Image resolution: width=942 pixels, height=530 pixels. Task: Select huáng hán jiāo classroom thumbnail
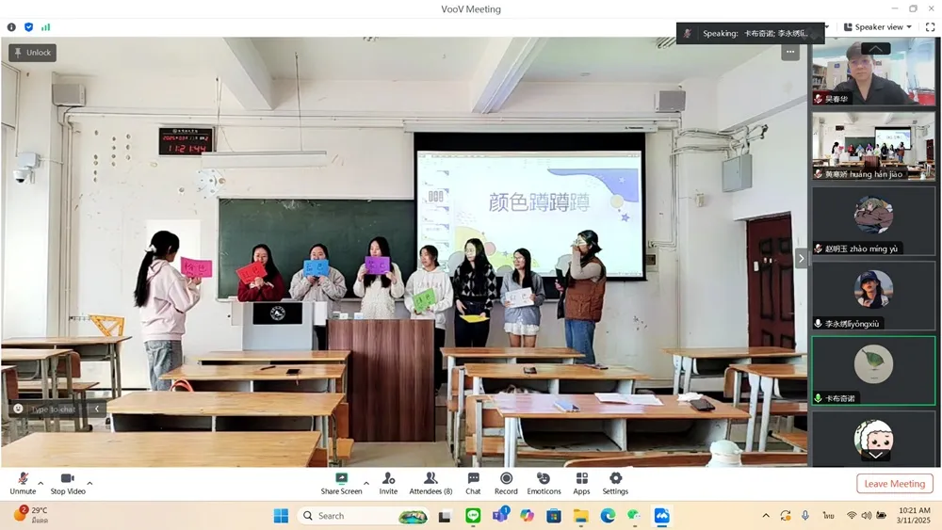pos(873,146)
